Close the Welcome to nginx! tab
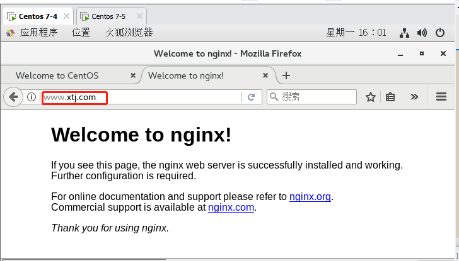 [265, 75]
